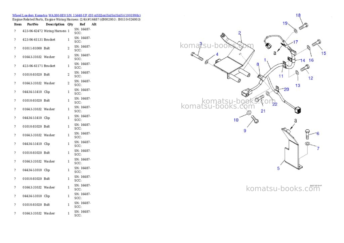344x243 pixels.
Task: Click callout number 12 in the diagram
Action: [x=310, y=78]
